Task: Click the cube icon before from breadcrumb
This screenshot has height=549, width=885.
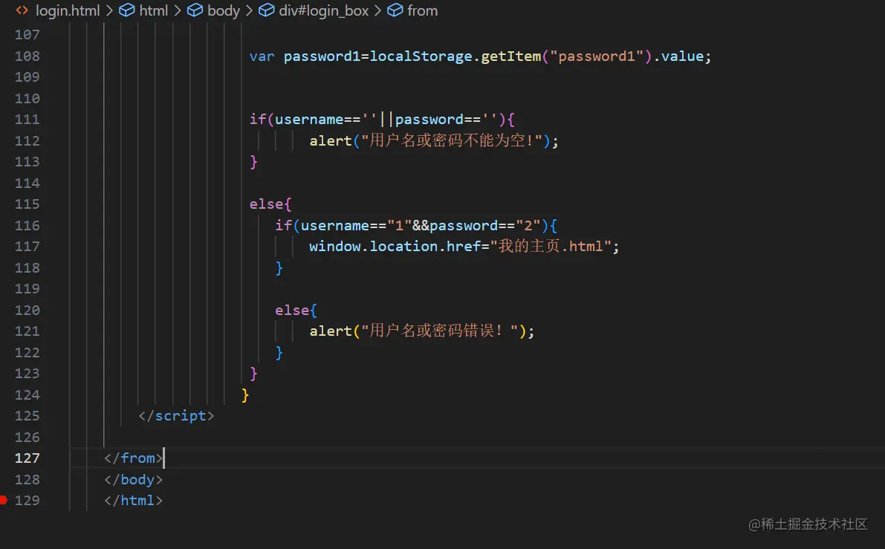Action: [x=395, y=10]
